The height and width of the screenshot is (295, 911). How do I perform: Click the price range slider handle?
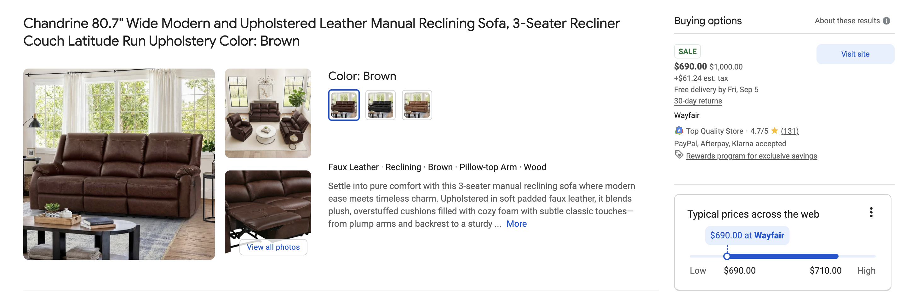pos(727,257)
